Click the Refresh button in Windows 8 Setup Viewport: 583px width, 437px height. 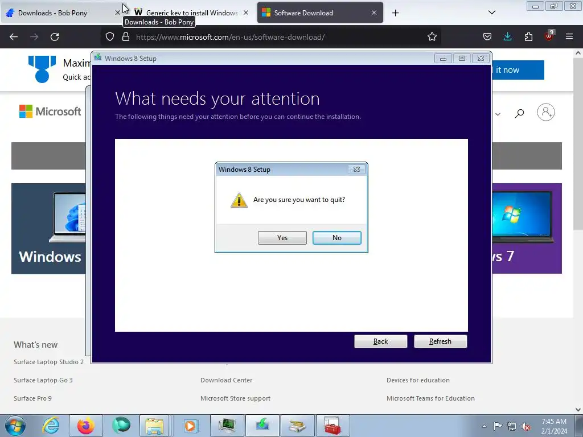click(x=440, y=341)
